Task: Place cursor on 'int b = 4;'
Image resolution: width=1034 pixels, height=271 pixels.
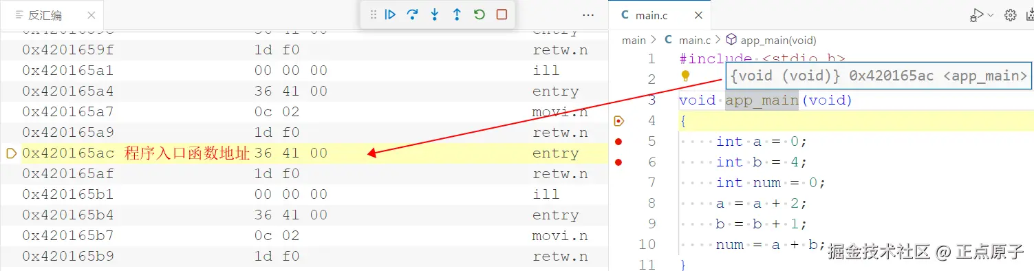Action: pos(761,162)
